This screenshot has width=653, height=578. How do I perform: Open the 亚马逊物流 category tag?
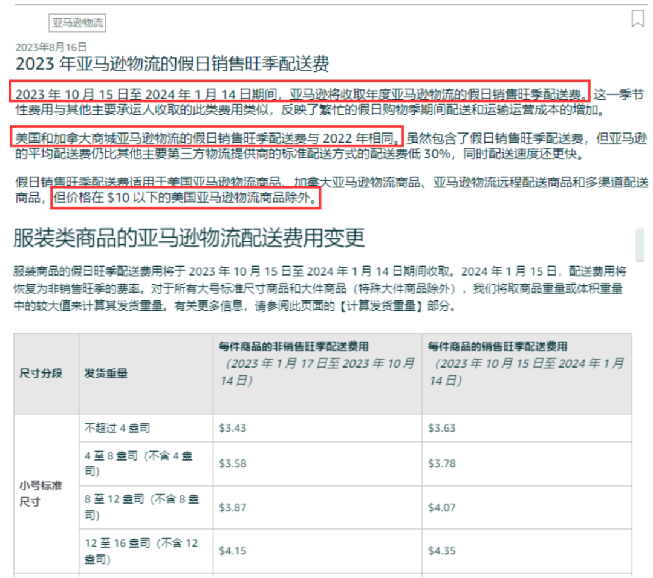(77, 22)
